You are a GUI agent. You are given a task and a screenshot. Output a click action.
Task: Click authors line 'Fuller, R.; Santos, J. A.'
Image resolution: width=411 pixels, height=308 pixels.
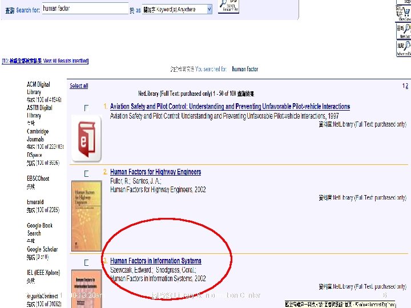point(135,181)
